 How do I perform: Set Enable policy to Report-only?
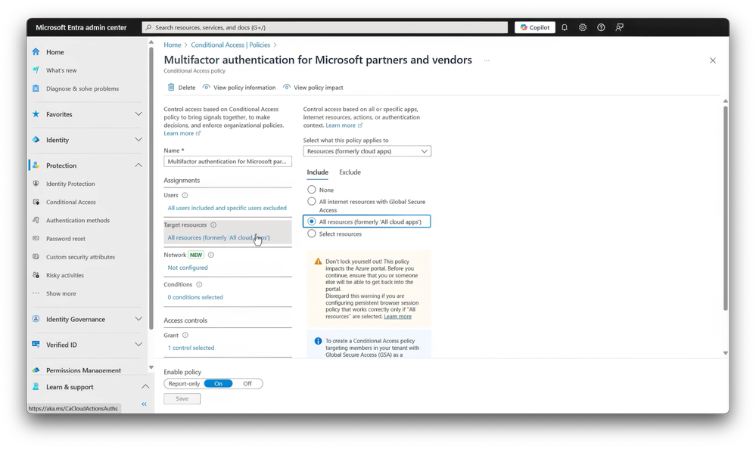coord(184,384)
